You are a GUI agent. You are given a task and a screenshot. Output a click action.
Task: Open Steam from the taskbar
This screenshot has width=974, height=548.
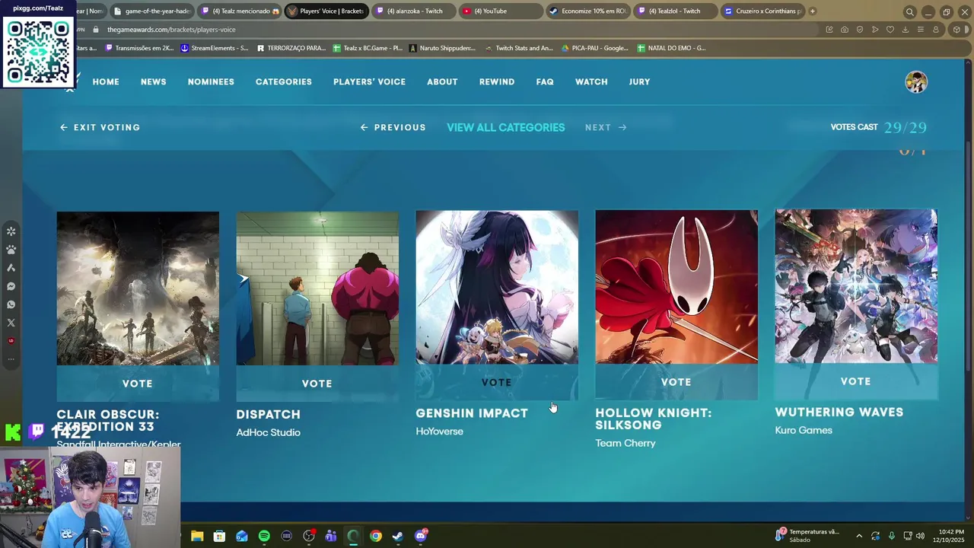point(398,536)
